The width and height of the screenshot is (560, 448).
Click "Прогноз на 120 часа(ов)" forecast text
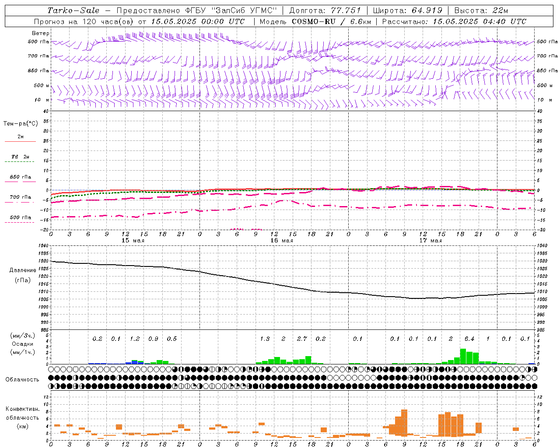point(84,21)
